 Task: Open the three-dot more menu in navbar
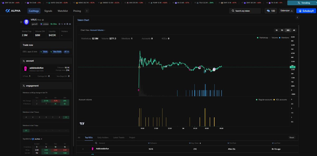[x=87, y=11]
